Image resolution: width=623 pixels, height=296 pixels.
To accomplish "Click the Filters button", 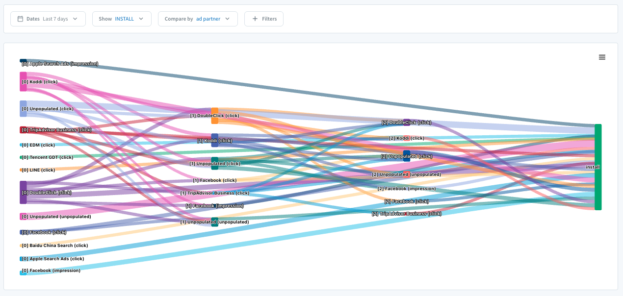I will (x=264, y=19).
